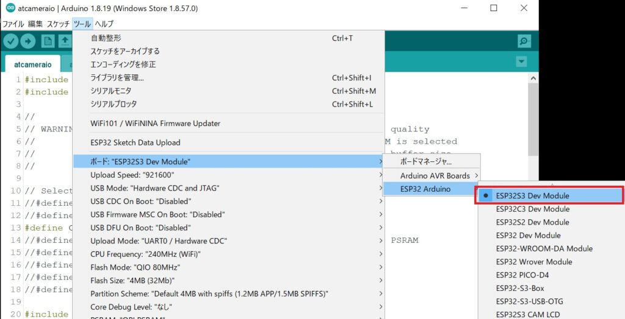Open the ヘルプ menu
Image resolution: width=625 pixels, height=319 pixels.
pyautogui.click(x=104, y=24)
